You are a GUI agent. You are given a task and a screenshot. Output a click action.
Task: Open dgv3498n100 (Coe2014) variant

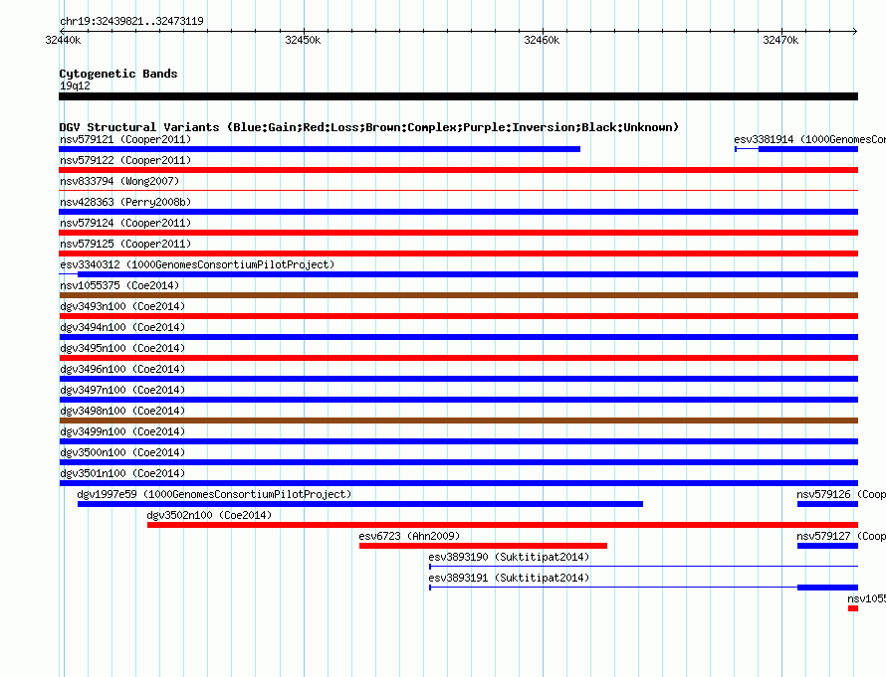coord(122,411)
